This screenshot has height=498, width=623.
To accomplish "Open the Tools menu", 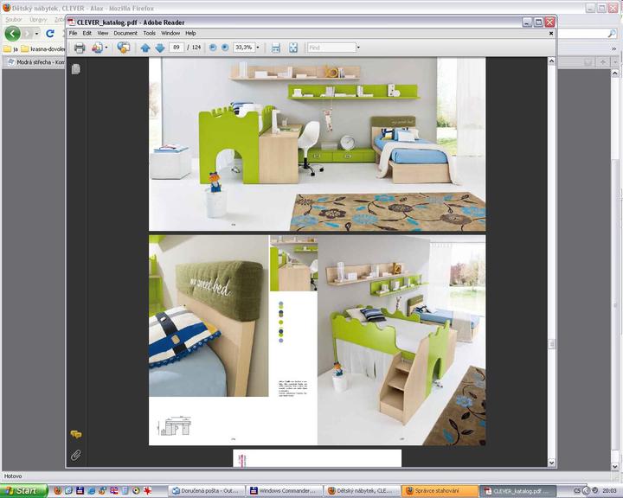I will point(150,33).
